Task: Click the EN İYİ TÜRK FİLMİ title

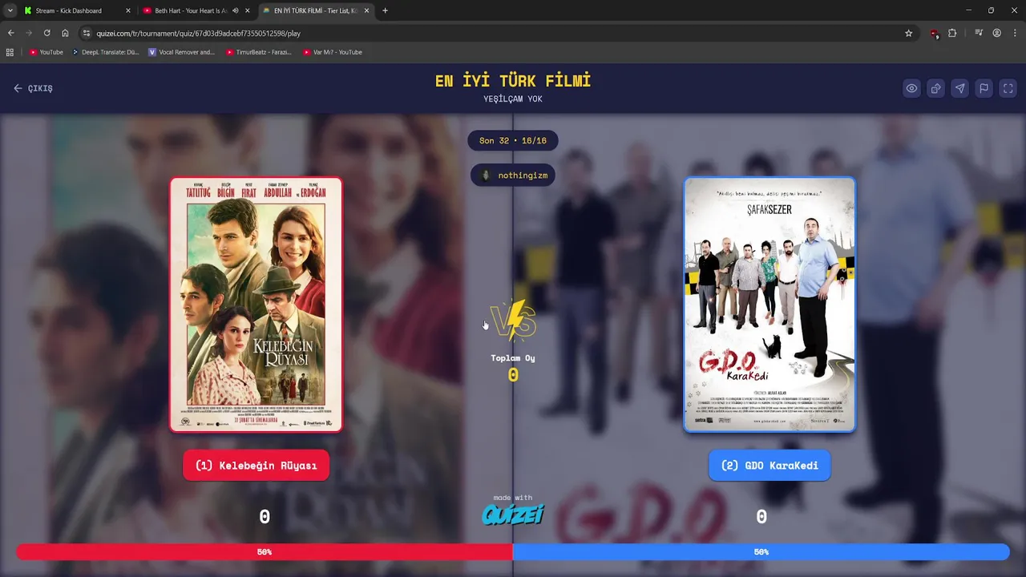Action: tap(513, 81)
